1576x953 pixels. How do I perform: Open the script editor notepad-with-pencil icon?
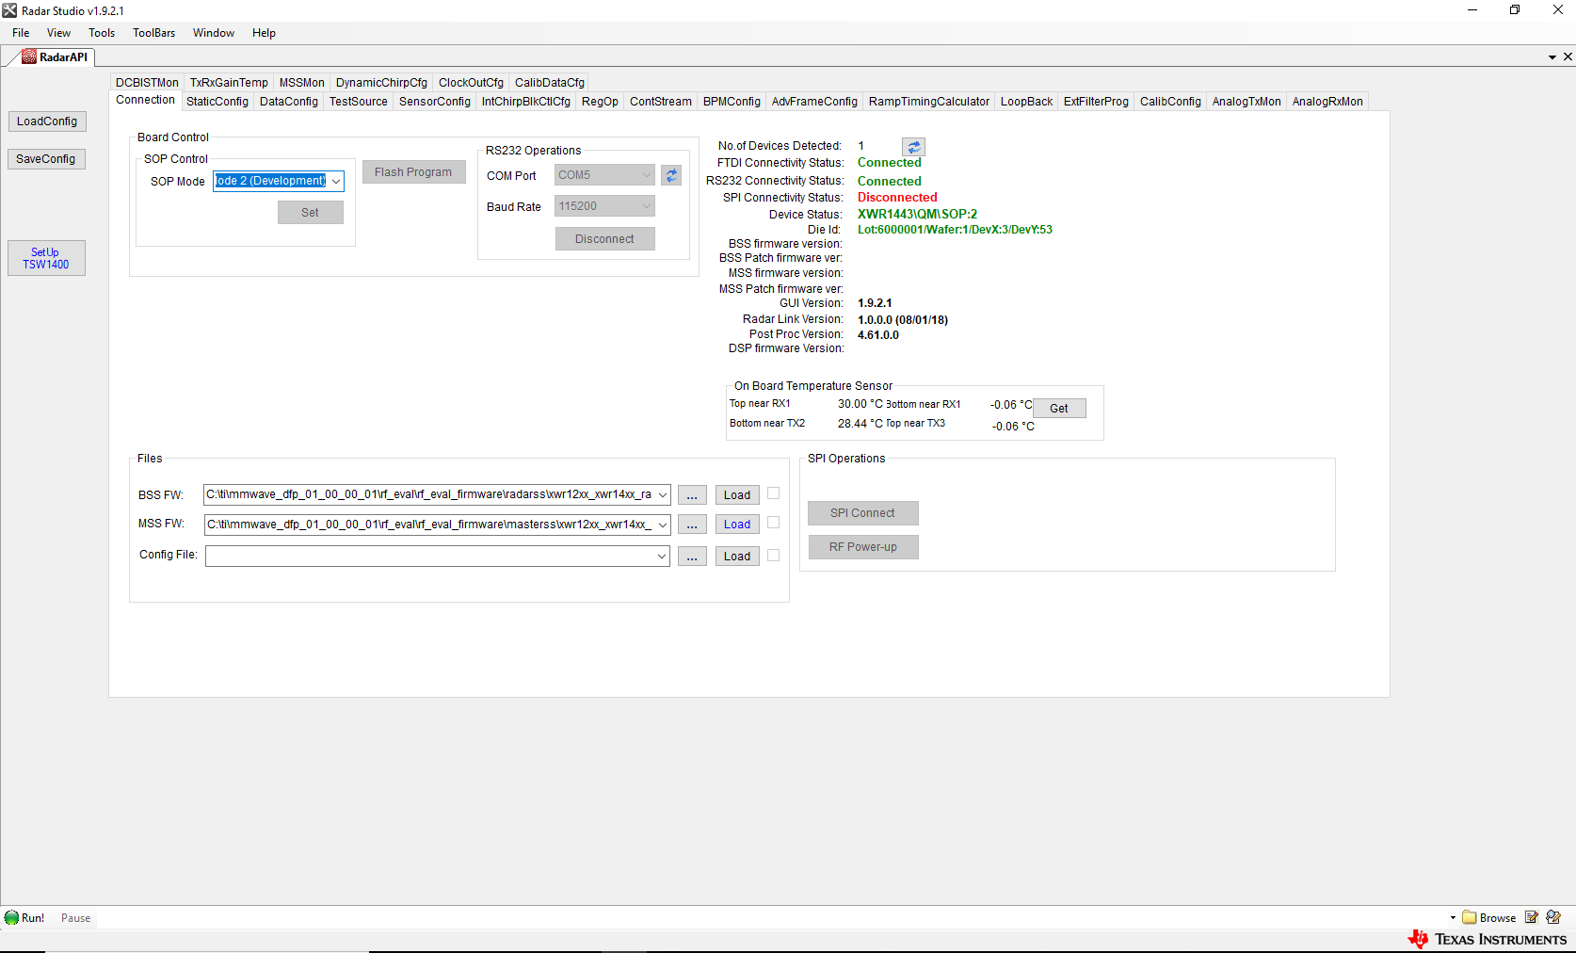tap(1532, 918)
